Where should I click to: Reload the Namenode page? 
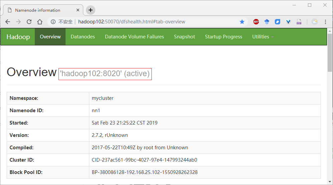tap(29, 22)
